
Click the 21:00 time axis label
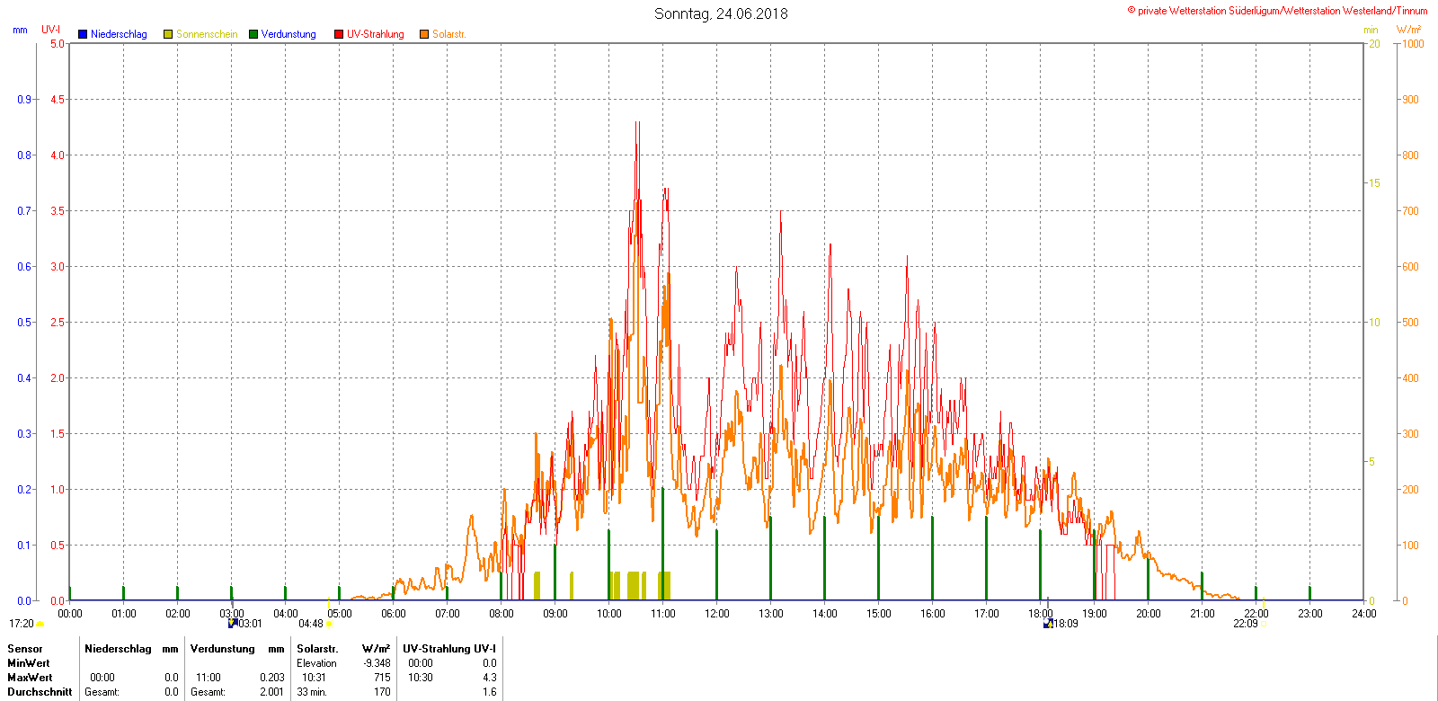[x=1203, y=614]
